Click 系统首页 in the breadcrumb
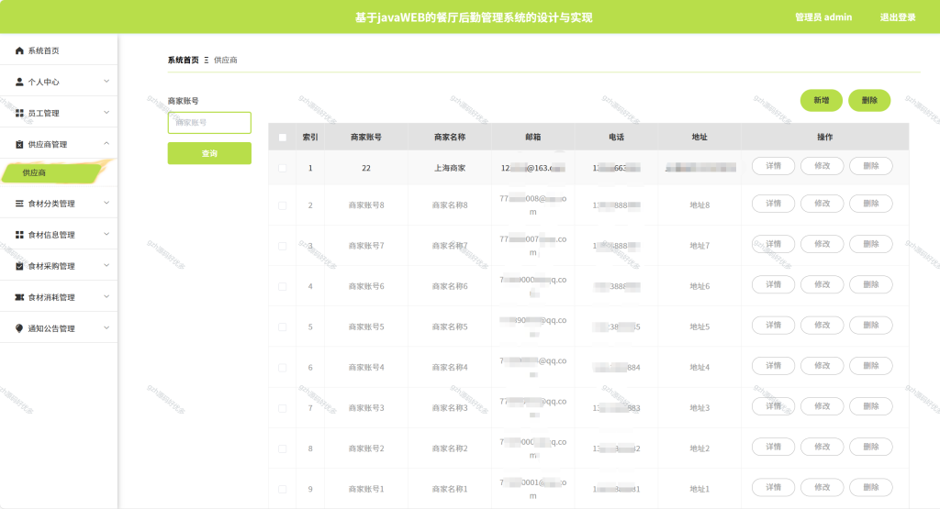Screen dimensions: 940x509 click(183, 60)
